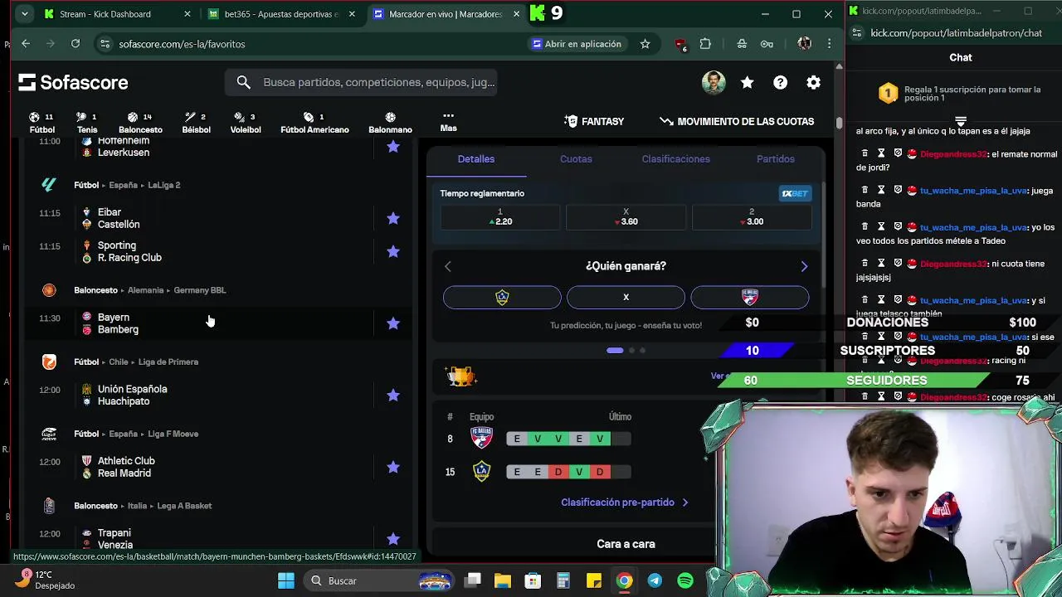Open favorites star in Sofascore header
The image size is (1062, 597).
pyautogui.click(x=748, y=82)
